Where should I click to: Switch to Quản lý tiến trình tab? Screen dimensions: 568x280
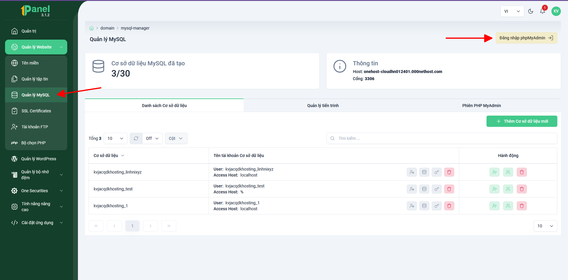[323, 106]
